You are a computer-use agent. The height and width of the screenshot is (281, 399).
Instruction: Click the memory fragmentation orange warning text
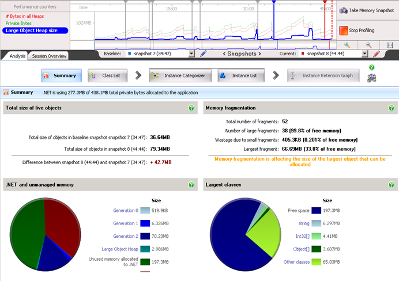(x=300, y=162)
